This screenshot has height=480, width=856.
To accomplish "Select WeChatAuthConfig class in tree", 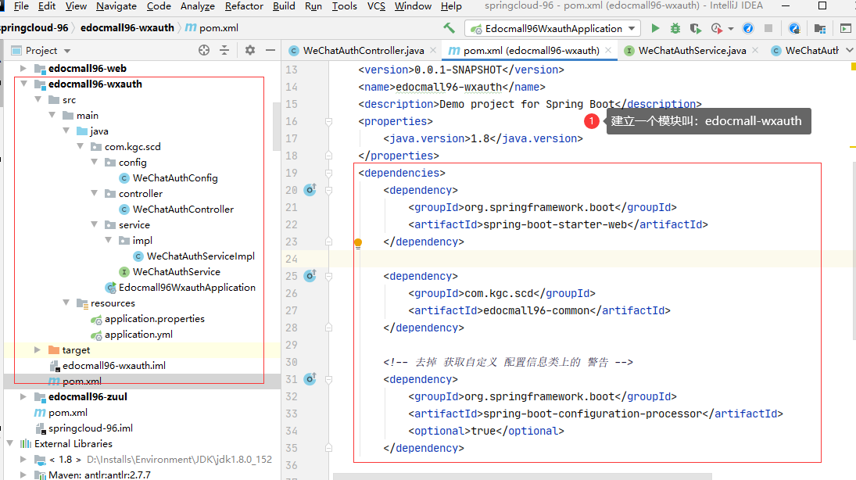I will (x=174, y=178).
